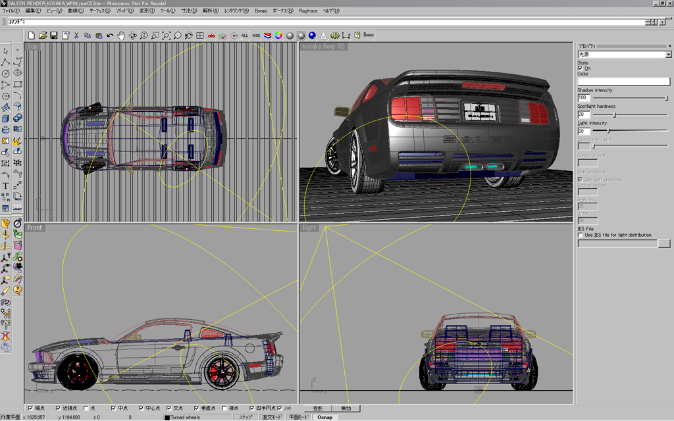Enable the 点 (Point) osnap checkbox

[86, 408]
